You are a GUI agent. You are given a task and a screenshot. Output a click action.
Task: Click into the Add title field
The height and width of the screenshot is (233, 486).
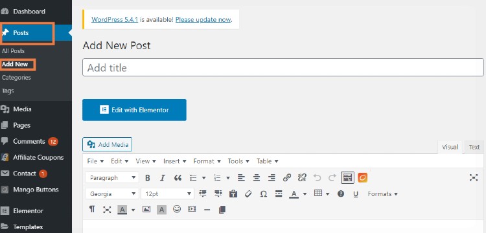click(283, 67)
